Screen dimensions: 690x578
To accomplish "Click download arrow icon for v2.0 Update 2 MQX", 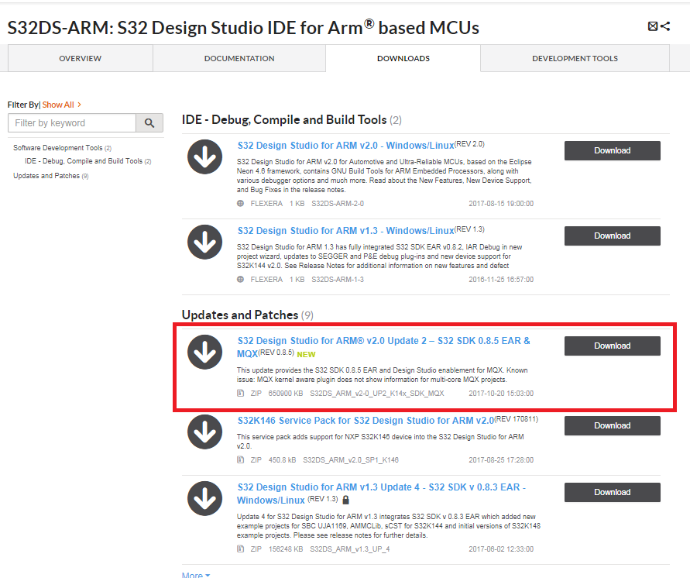I will point(204,353).
